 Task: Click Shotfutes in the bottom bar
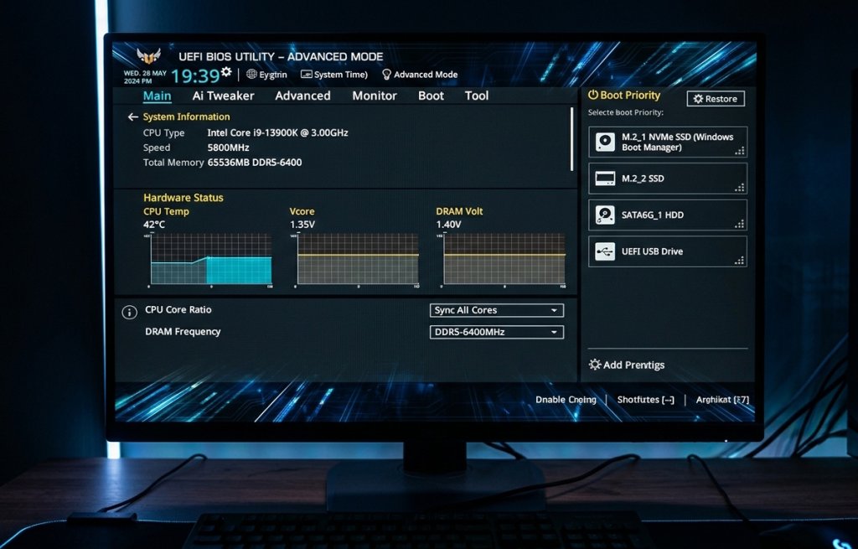coord(646,400)
